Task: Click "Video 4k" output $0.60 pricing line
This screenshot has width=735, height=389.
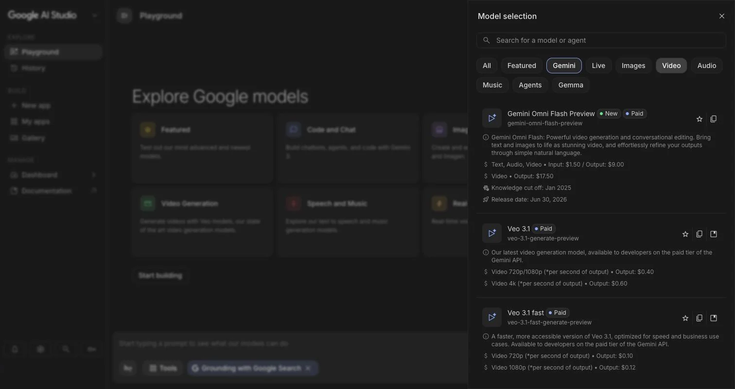Action: coord(559,284)
